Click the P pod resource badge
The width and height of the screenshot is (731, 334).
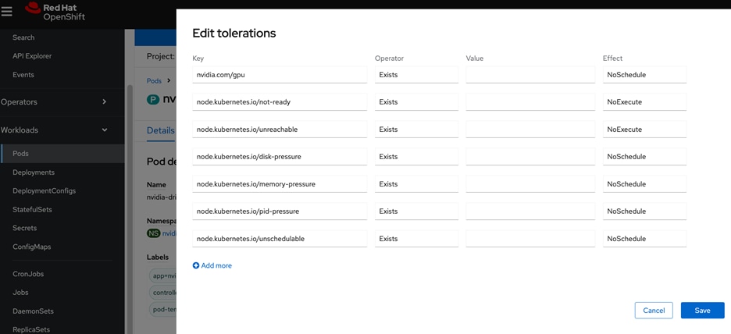(x=152, y=99)
